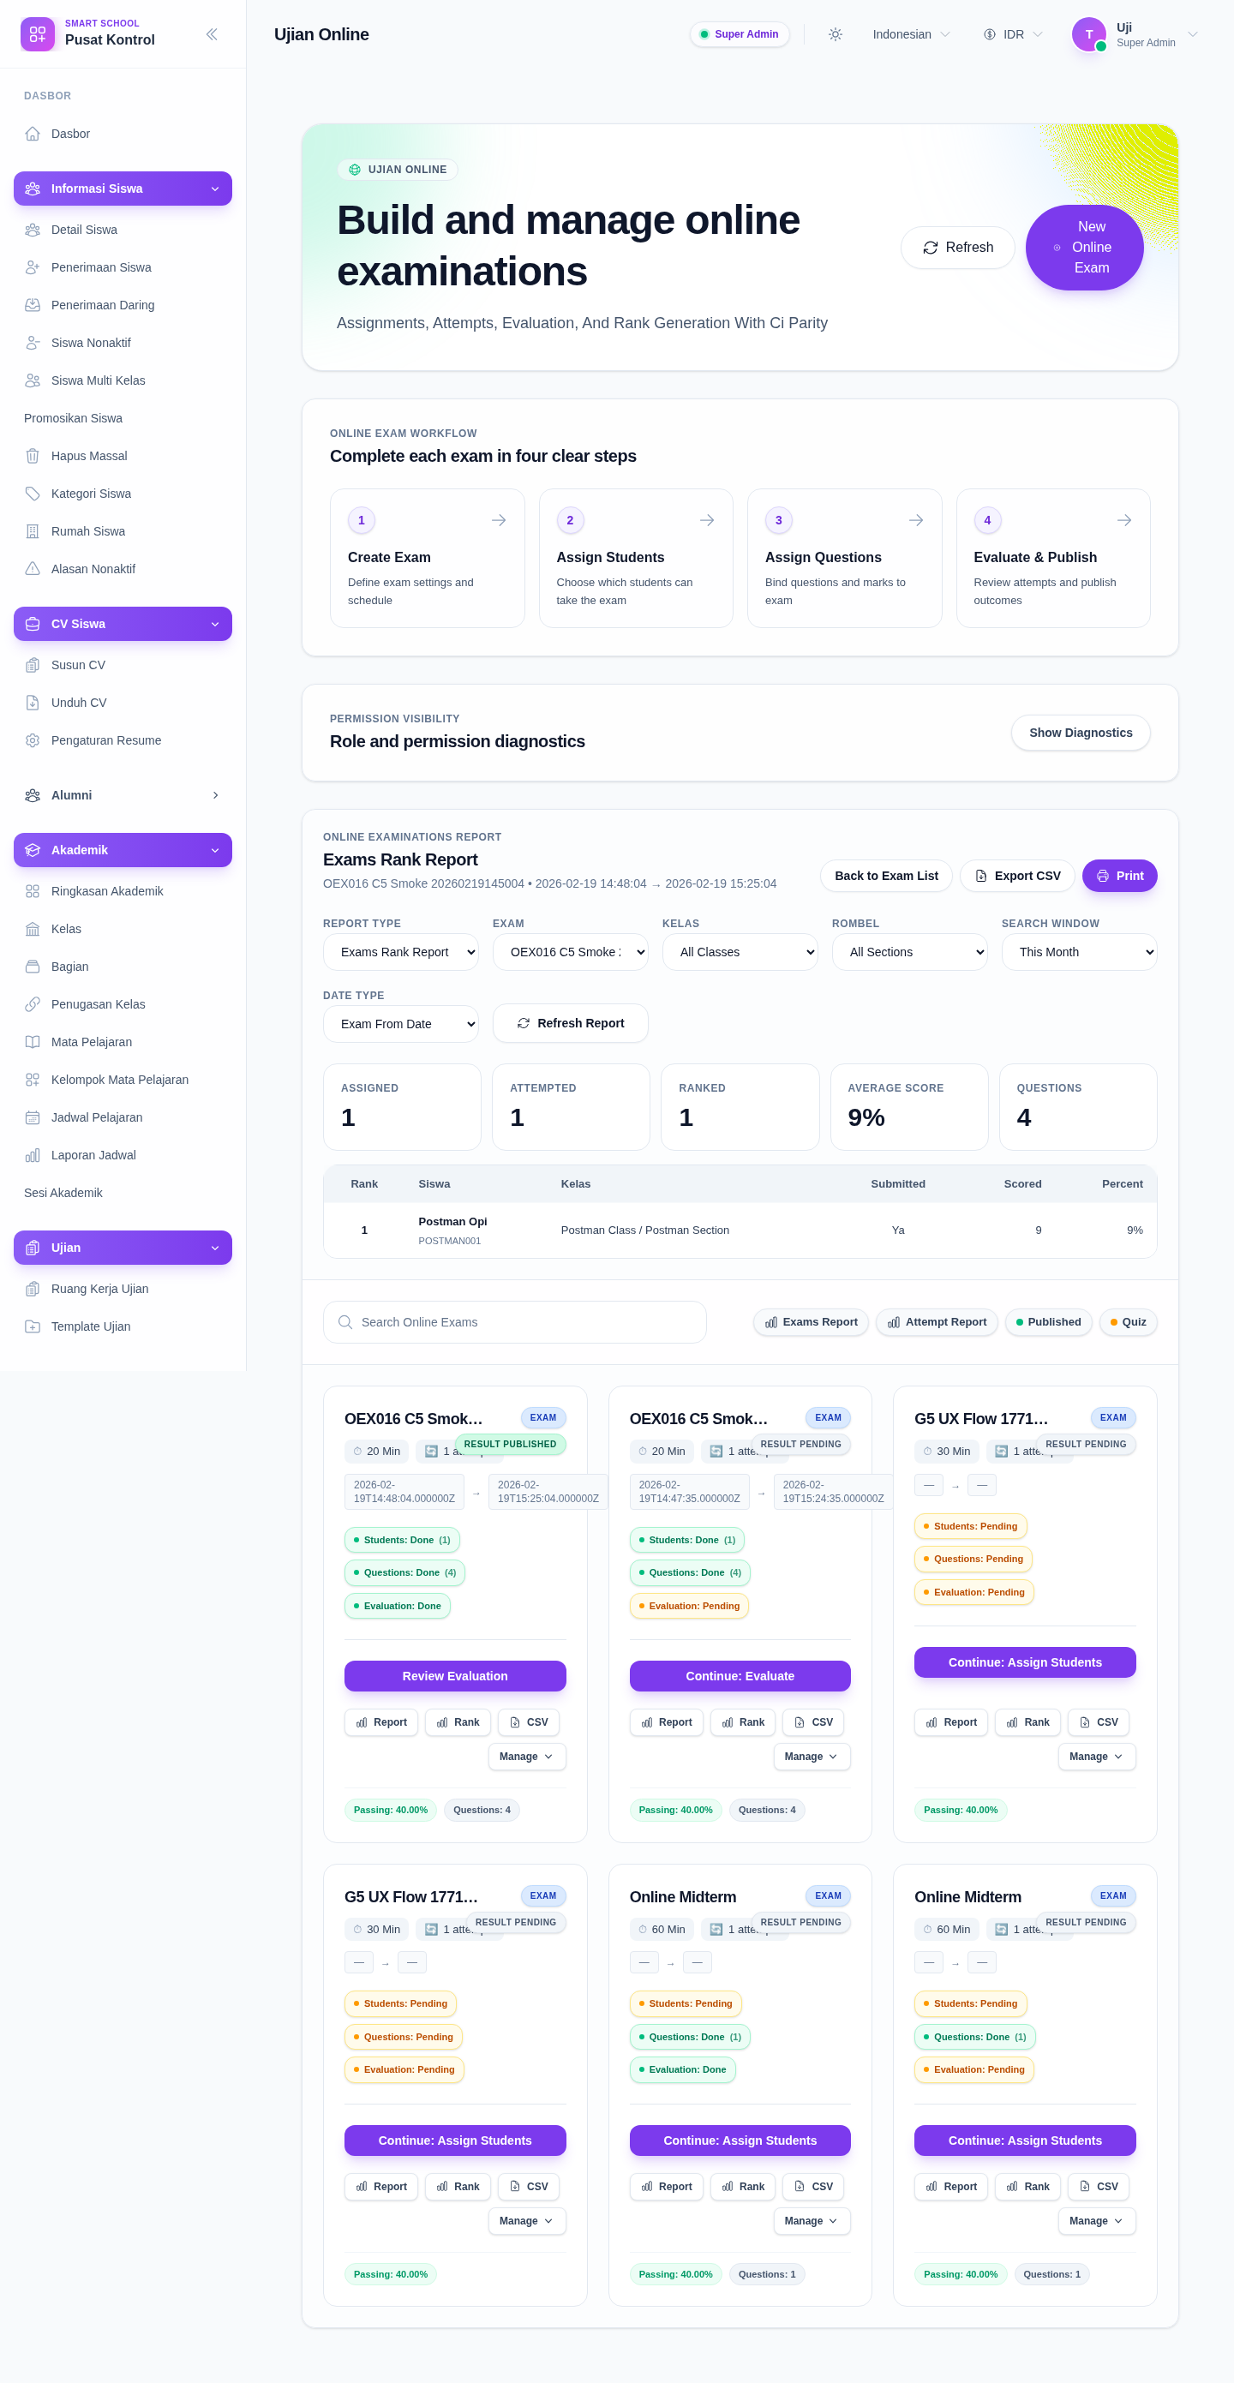Click the Unduh CV download icon
The image size is (1234, 2383).
click(33, 703)
